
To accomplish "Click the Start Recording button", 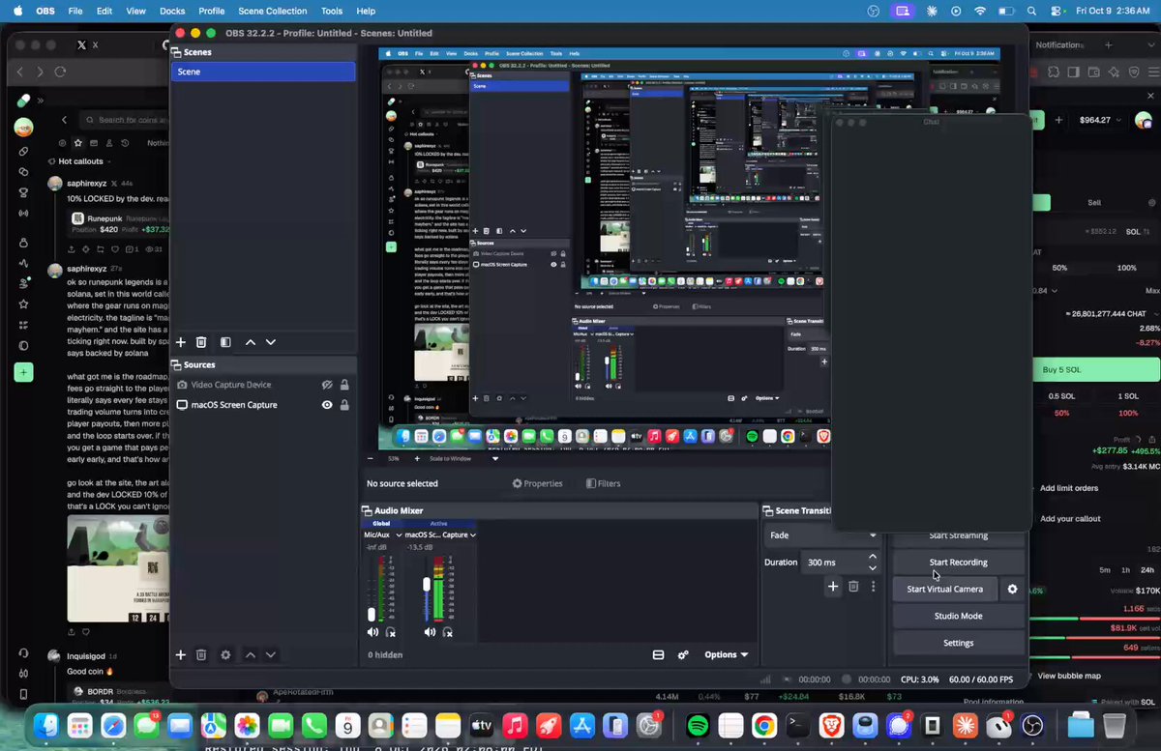I will (x=958, y=563).
